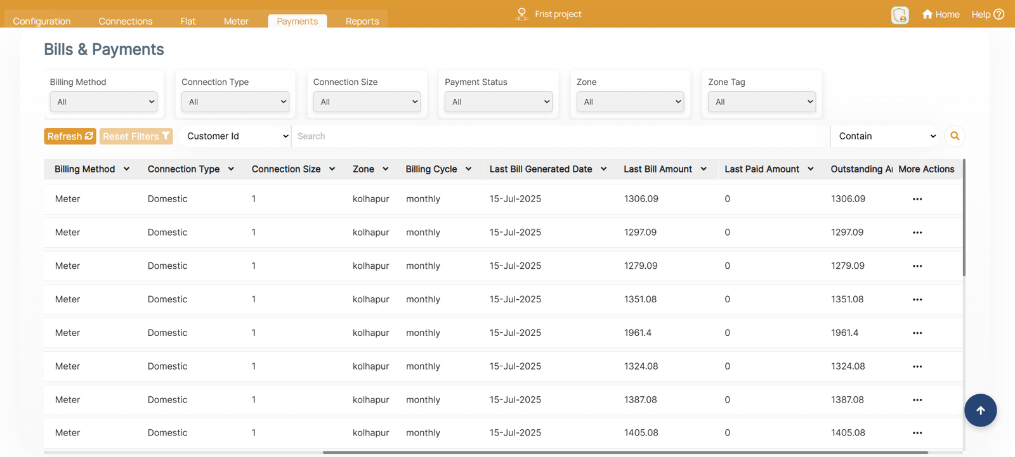Click the vertical table scrollbar

click(x=964, y=217)
